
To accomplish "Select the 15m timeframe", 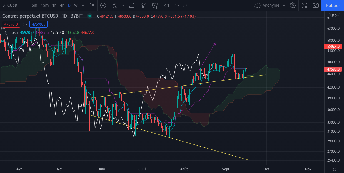I will (45, 5).
